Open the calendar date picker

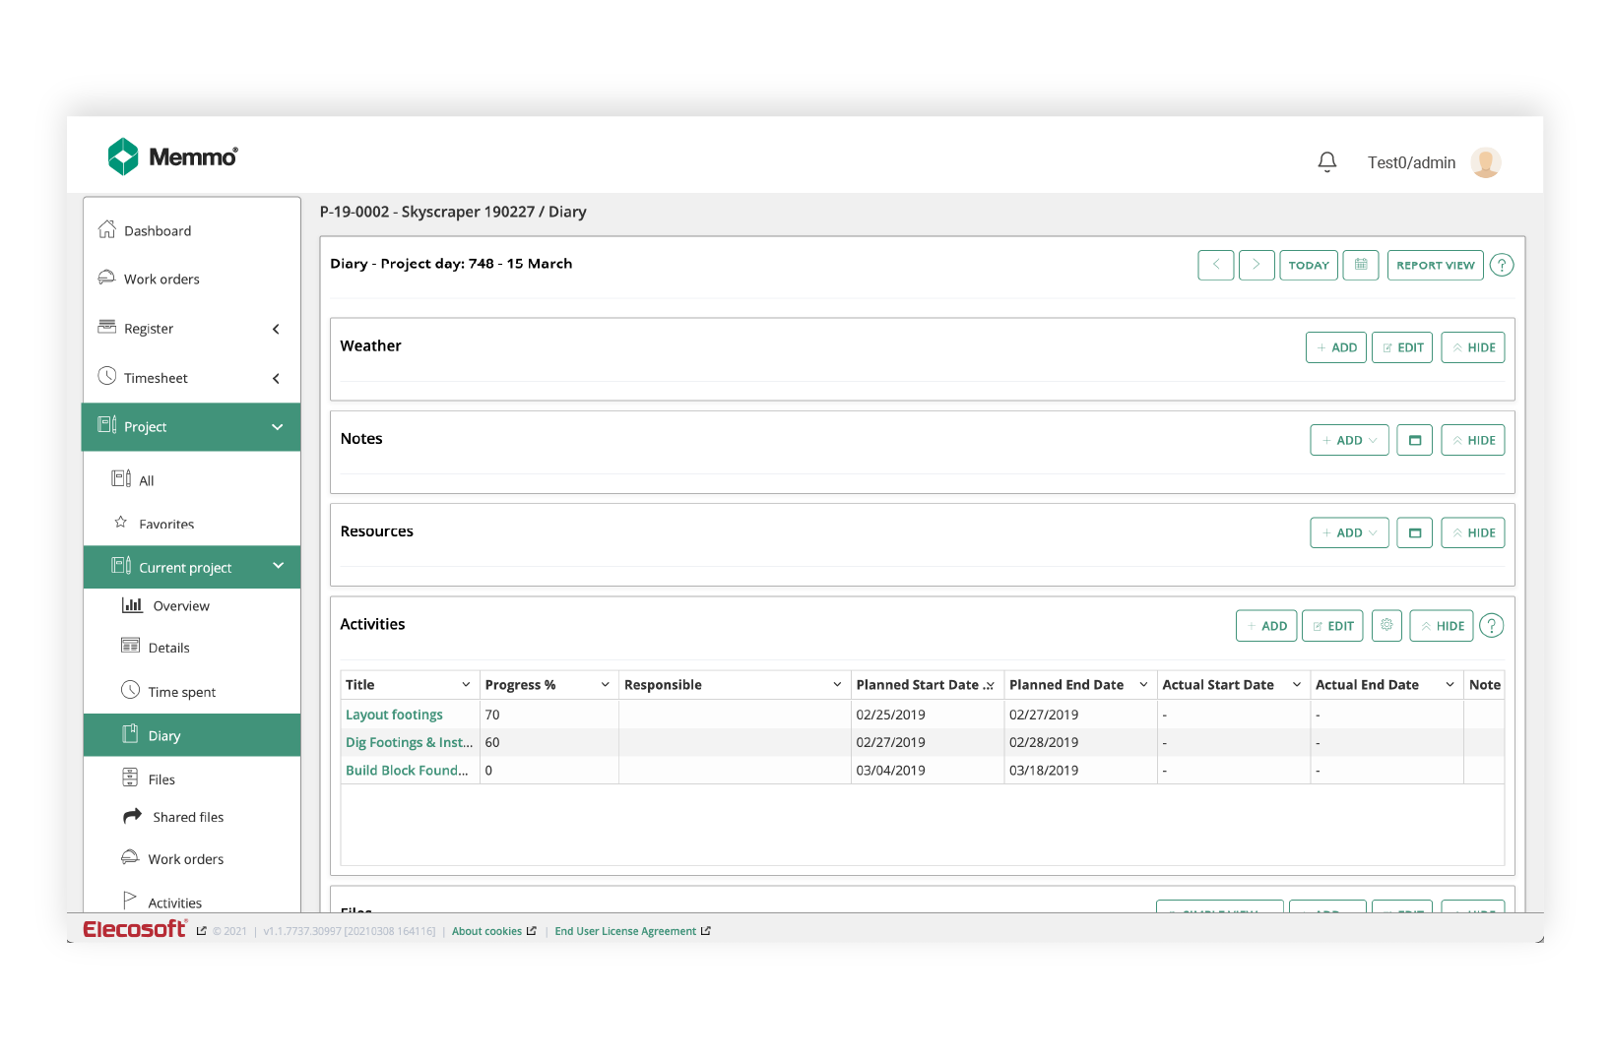pyautogui.click(x=1360, y=265)
